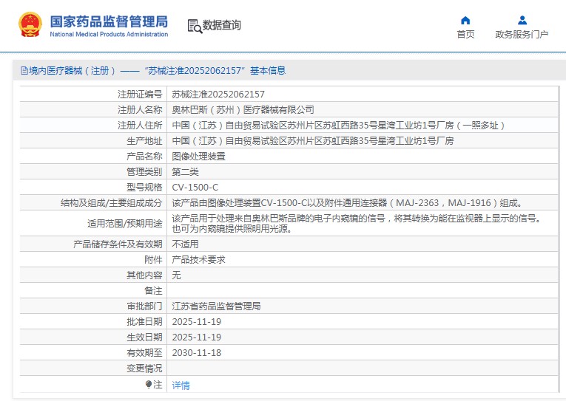Click the model value CV-1500-C
The width and height of the screenshot is (566, 401).
tap(195, 188)
